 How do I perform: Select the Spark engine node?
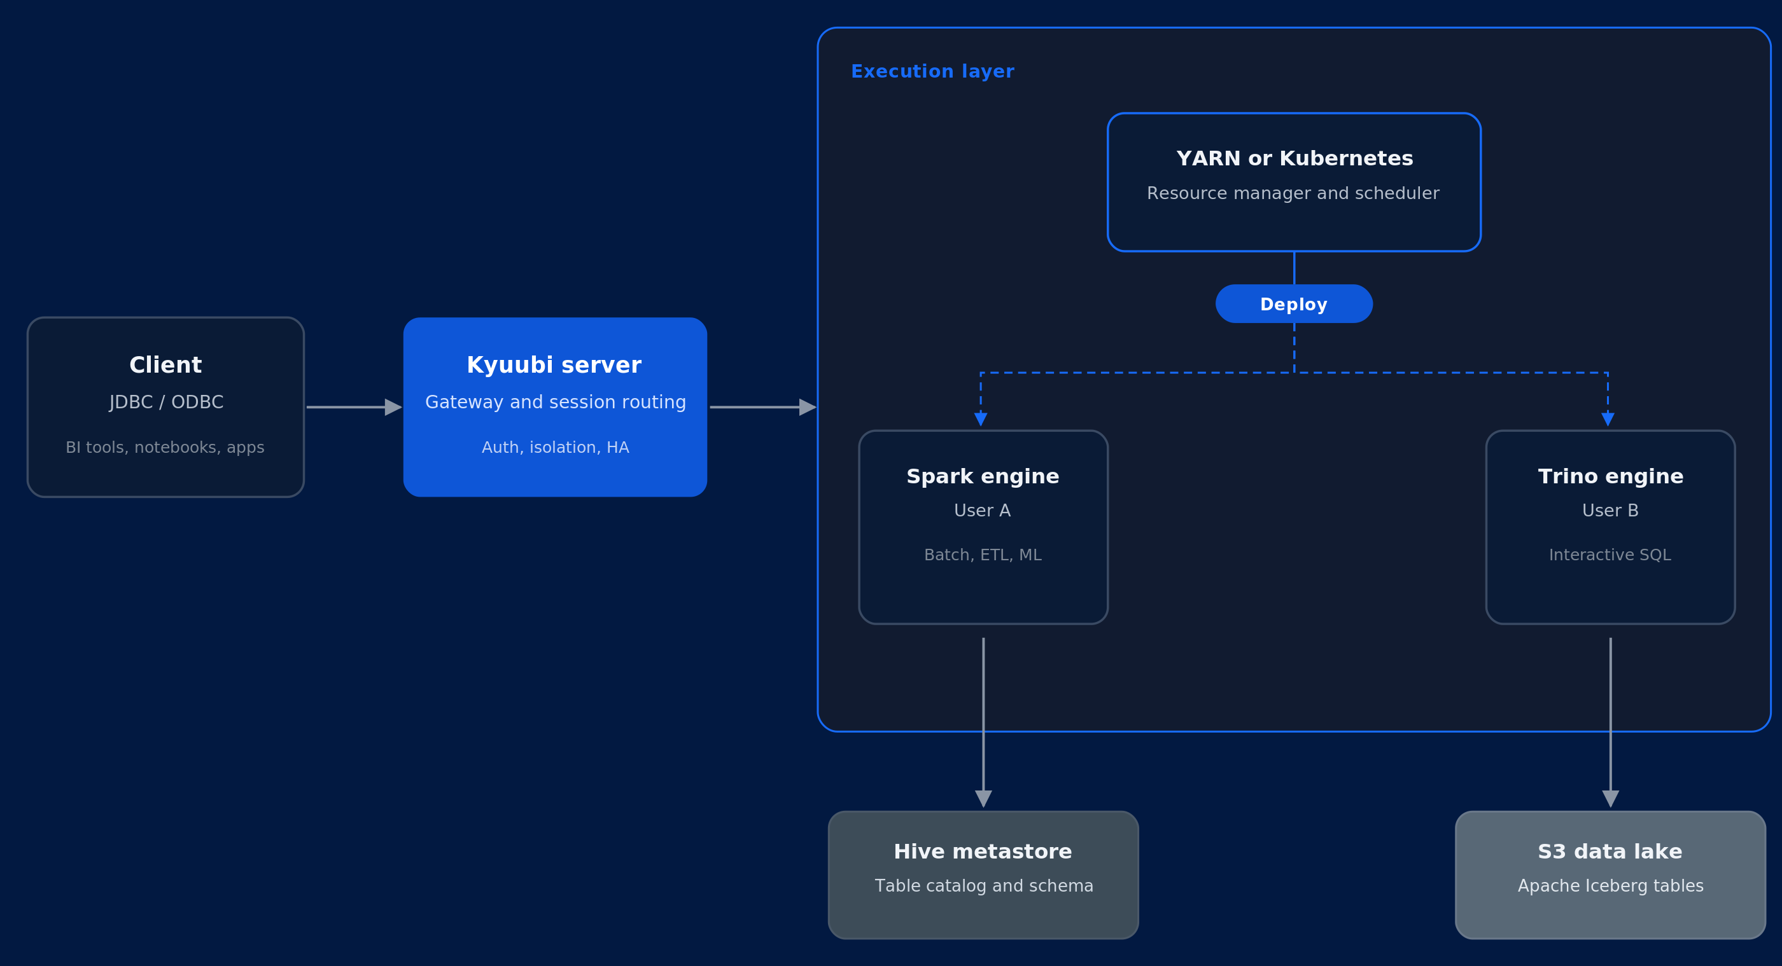983,528
